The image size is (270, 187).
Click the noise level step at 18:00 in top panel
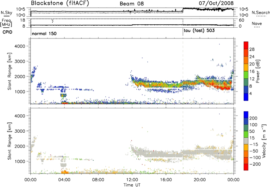point(183,10)
